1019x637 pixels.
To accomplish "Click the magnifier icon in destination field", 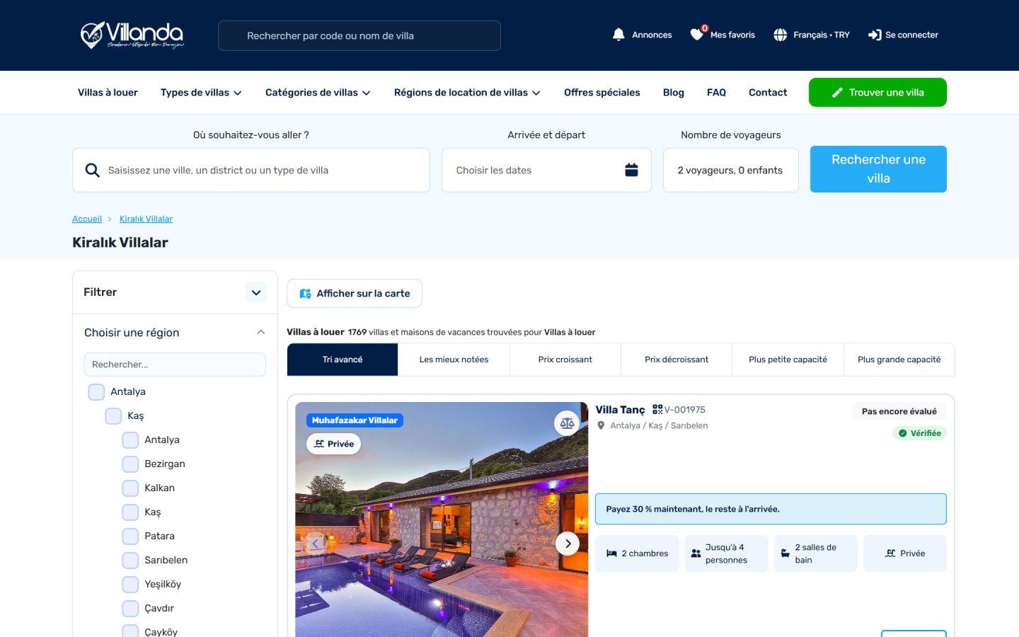I will click(x=92, y=170).
